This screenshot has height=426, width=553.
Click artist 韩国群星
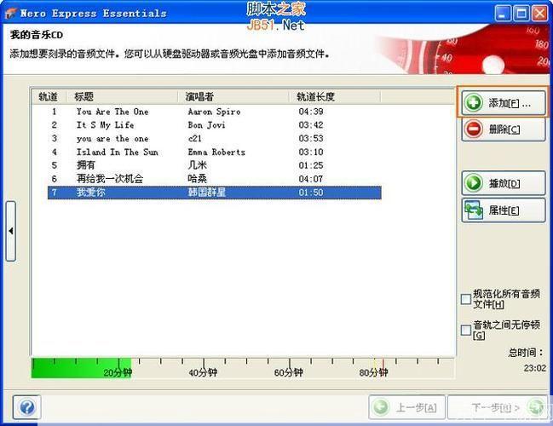point(207,193)
